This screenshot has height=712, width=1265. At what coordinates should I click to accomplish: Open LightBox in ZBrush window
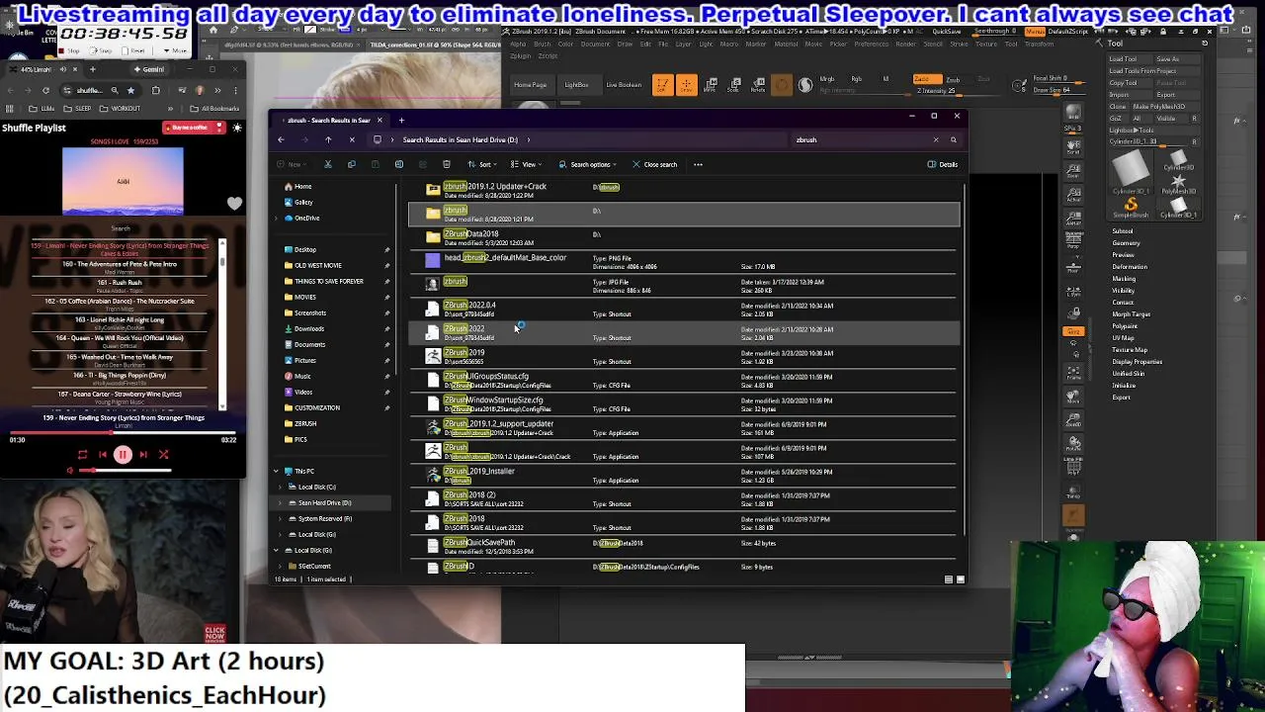pos(576,85)
